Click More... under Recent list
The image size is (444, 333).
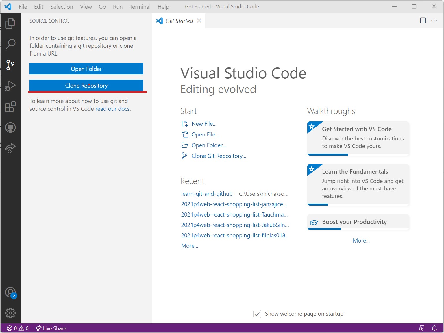pos(190,246)
